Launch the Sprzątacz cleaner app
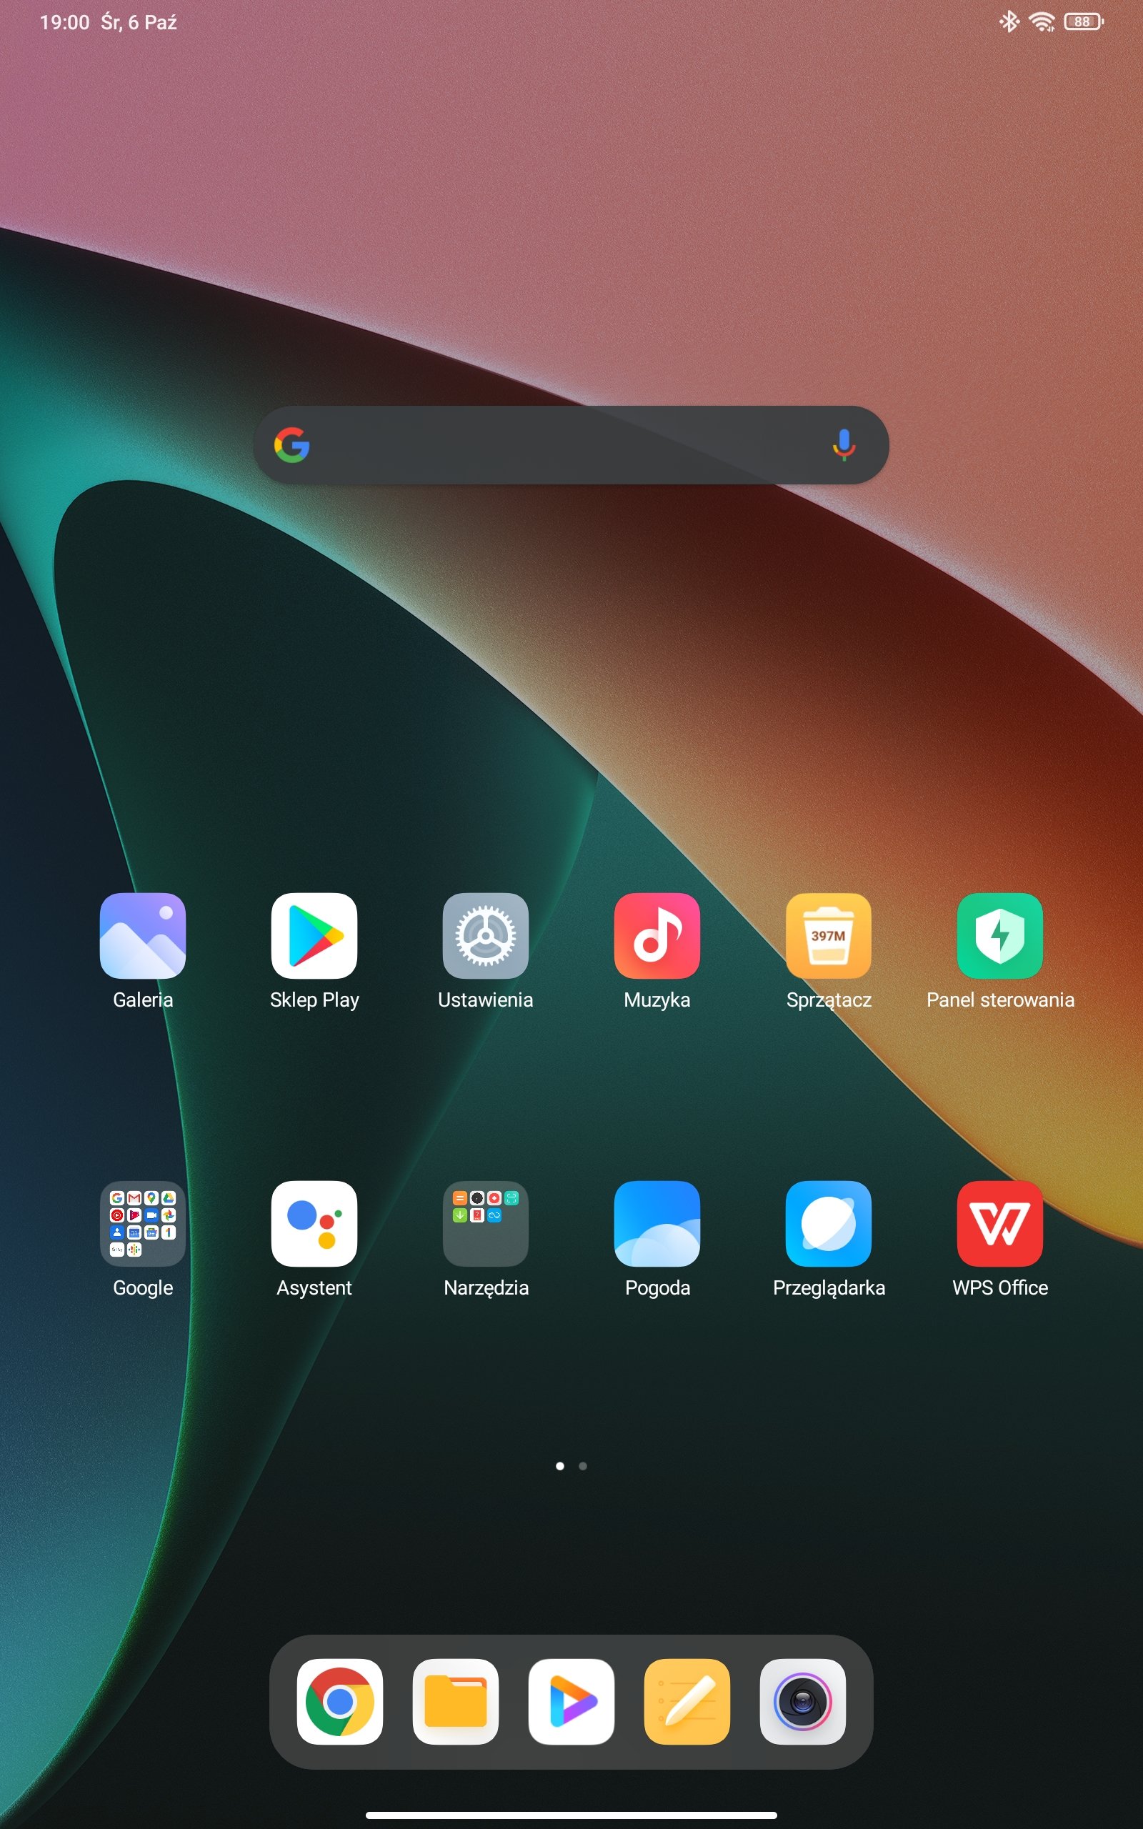The height and width of the screenshot is (1829, 1143). coord(829,936)
